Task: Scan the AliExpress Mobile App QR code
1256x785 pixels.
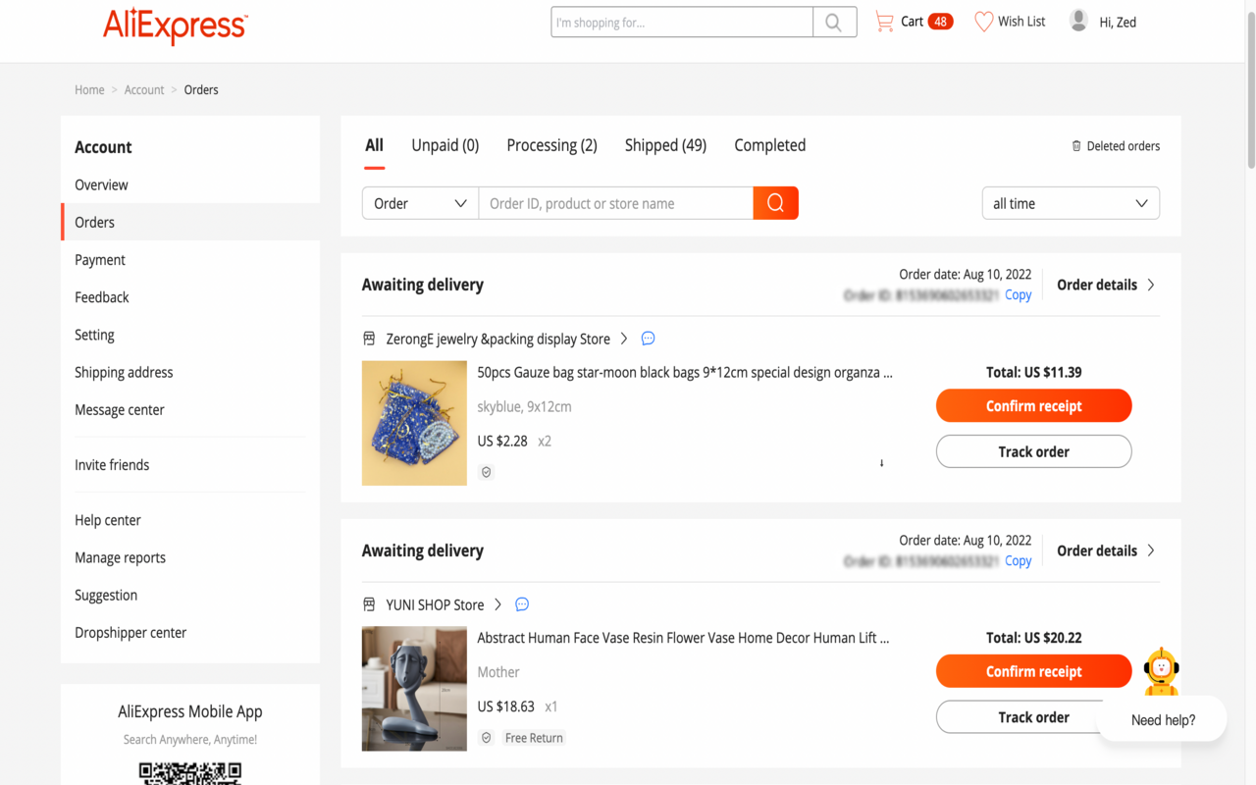Action: coord(189,774)
